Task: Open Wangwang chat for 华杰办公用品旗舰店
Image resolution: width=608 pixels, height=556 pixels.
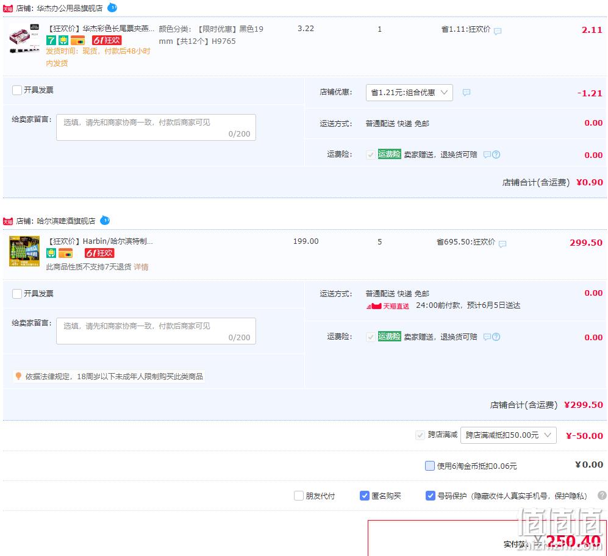Action: coord(112,7)
